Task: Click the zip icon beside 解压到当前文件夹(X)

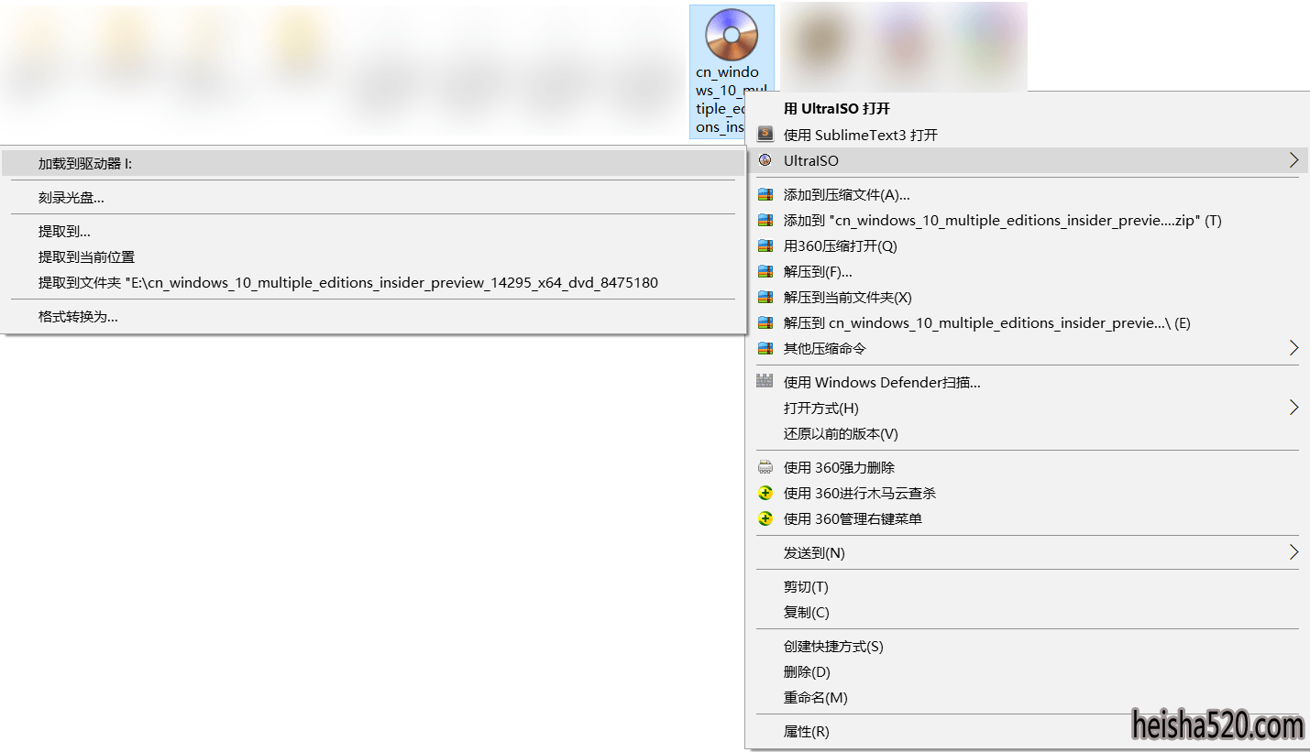Action: [x=765, y=297]
